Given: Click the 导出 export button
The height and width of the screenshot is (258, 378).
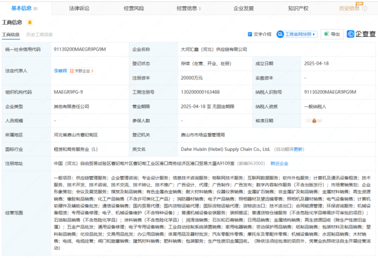Looking at the screenshot, I should coord(332,34).
